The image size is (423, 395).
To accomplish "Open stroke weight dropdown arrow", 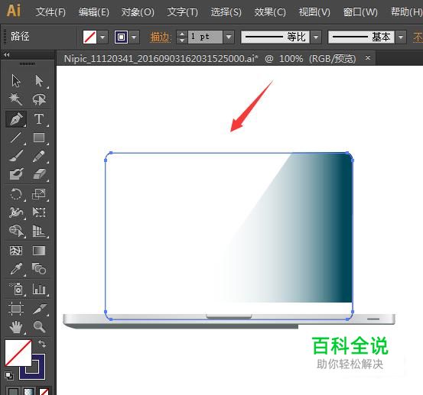I will click(x=229, y=37).
